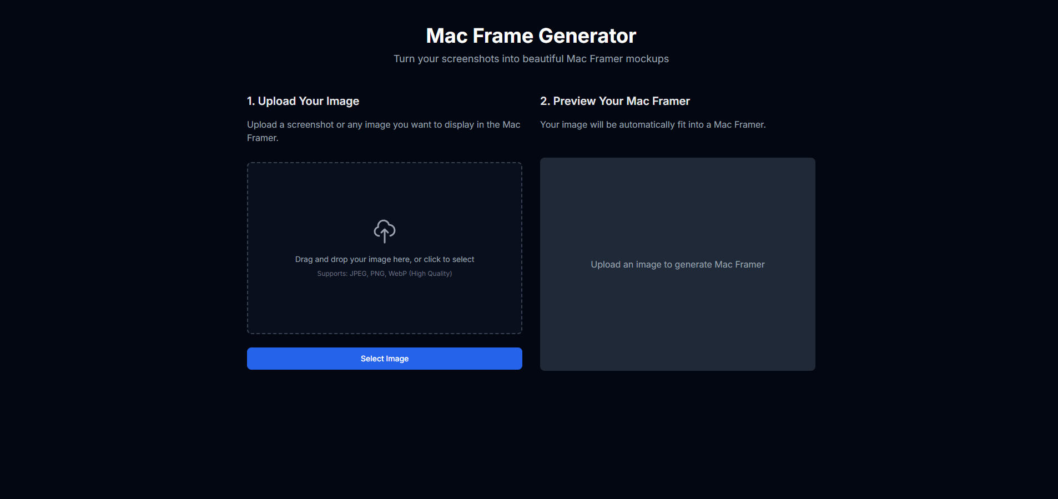Click empty space above the preview placeholder text

[677, 205]
